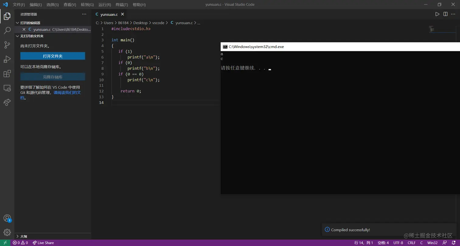Click the cmd.exe window title bar icon
The width and height of the screenshot is (460, 246).
225,47
